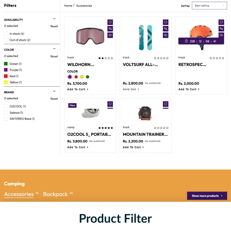
Task: Add Wildhorn goggles to wishlist
Action: pos(110,22)
